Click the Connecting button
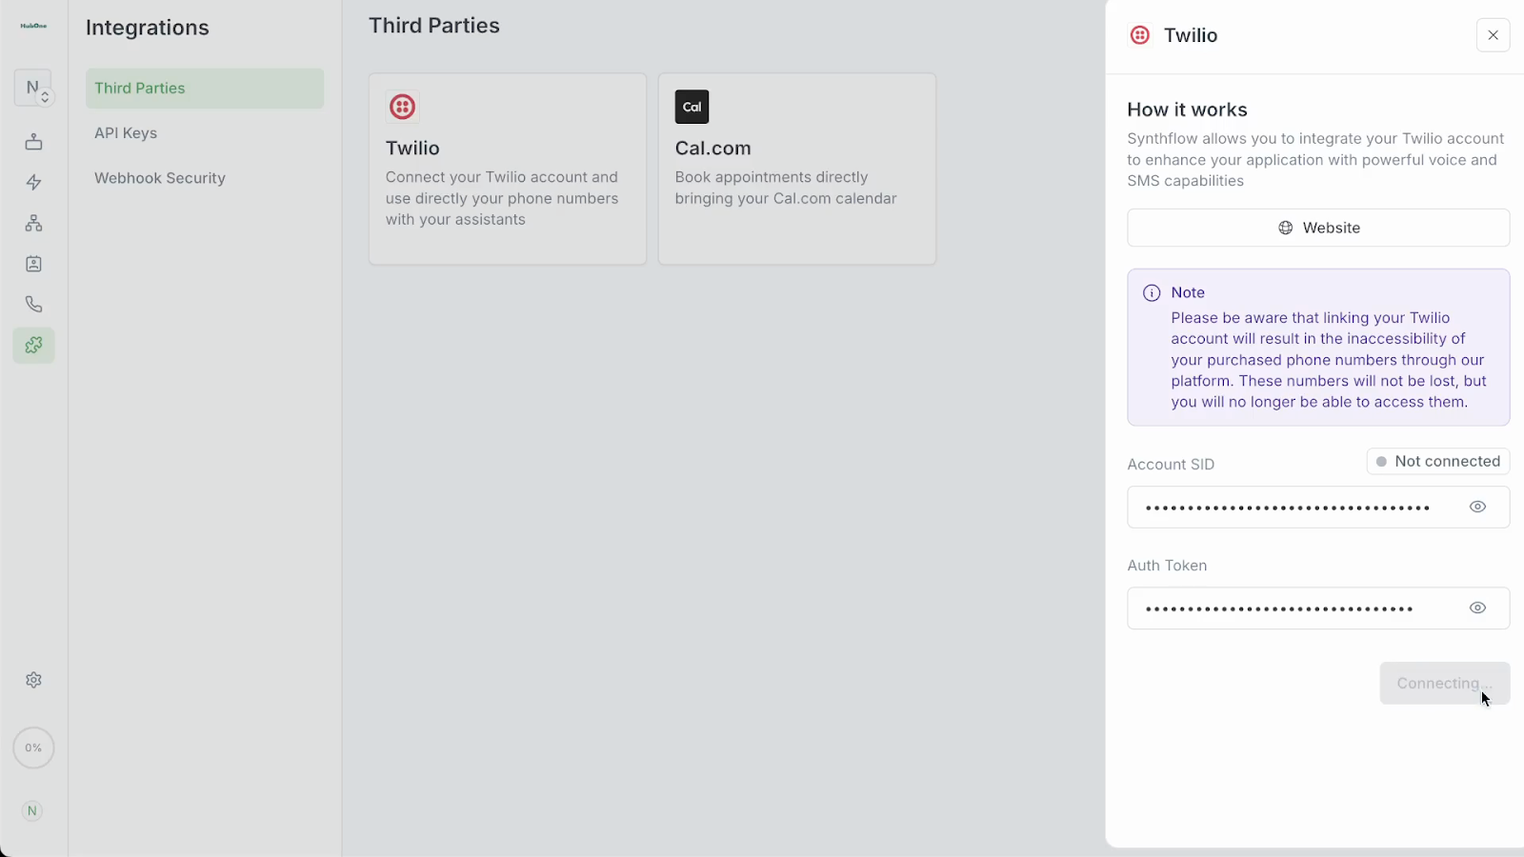This screenshot has height=857, width=1524. [x=1444, y=683]
